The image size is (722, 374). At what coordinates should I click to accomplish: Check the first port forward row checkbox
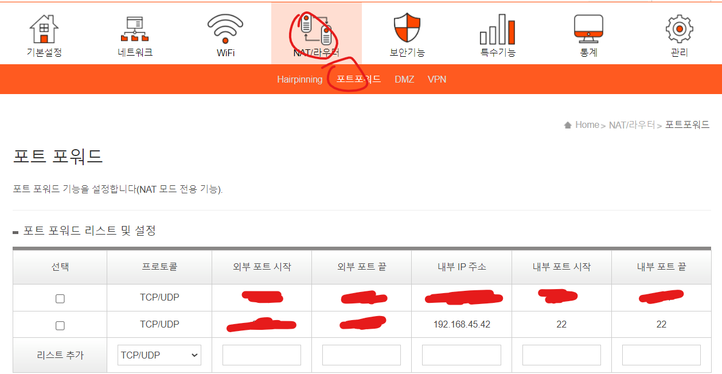(x=60, y=299)
